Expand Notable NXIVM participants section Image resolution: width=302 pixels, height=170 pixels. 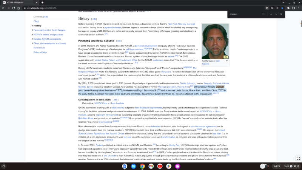(x=32, y=39)
